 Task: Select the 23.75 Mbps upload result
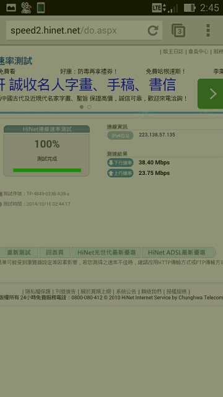point(154,173)
